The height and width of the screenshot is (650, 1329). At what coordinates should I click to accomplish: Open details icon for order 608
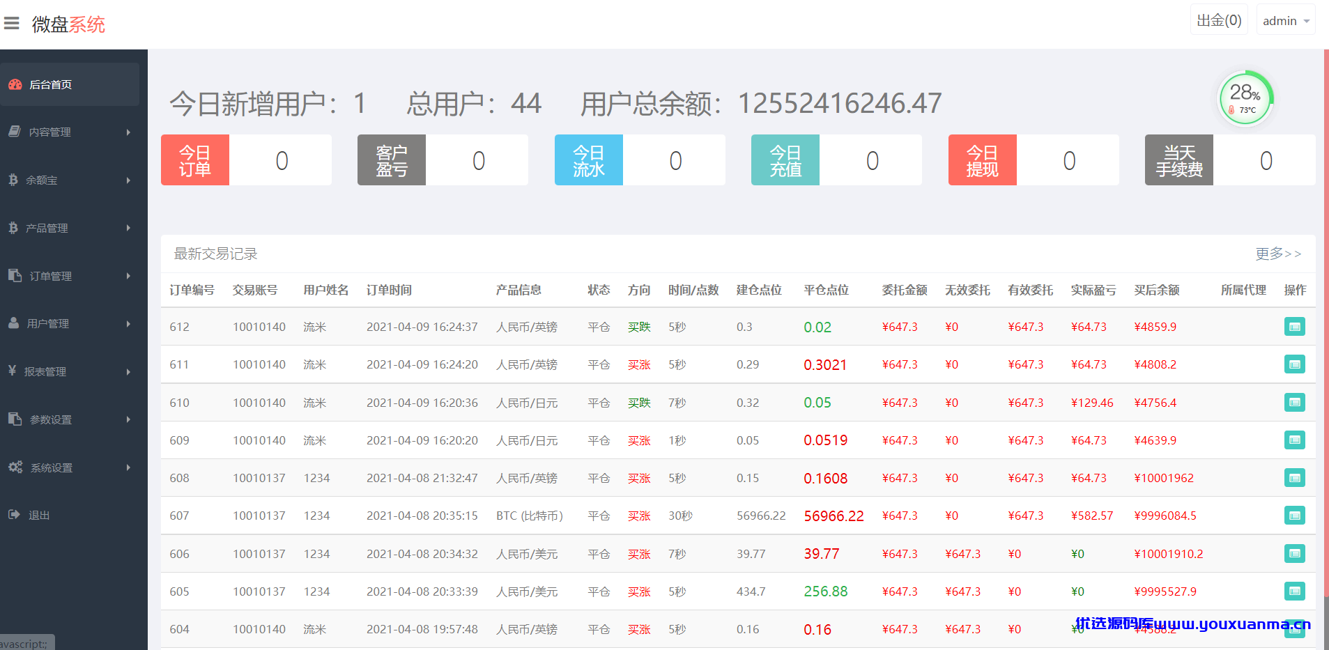[x=1294, y=478]
